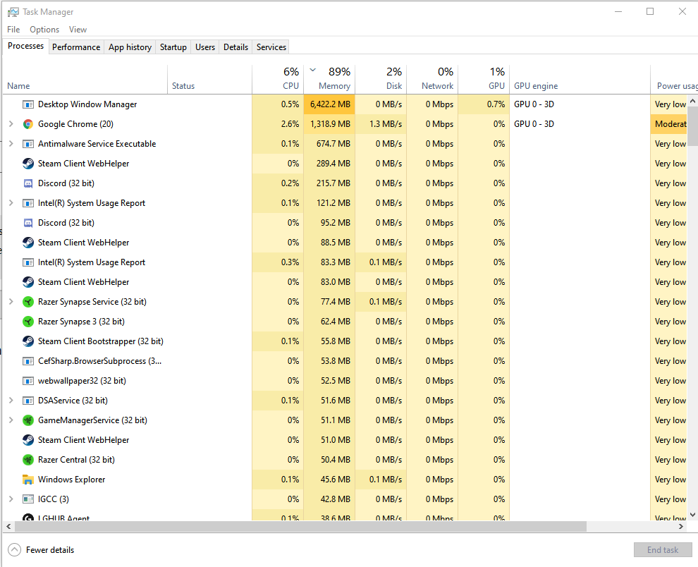Click the Intel System Usage Report icon at 83.3 MB
The width and height of the screenshot is (698, 567).
coord(28,262)
